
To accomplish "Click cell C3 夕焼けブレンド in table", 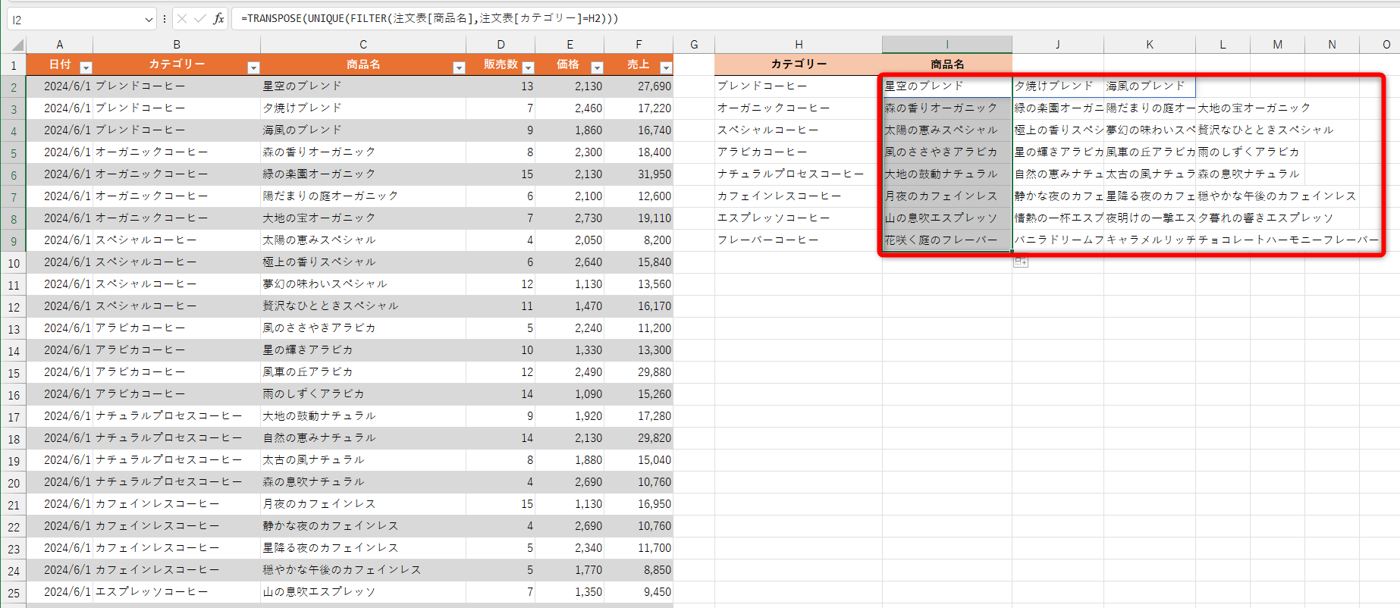I will tap(363, 108).
